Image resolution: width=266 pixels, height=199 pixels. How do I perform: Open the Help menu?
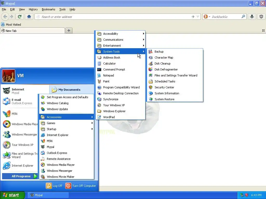[x=72, y=9]
